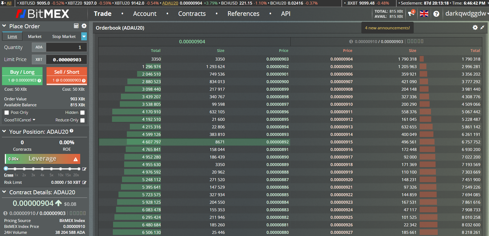The image size is (489, 236).
Task: Open Place Order settings gear
Action: click(x=84, y=26)
